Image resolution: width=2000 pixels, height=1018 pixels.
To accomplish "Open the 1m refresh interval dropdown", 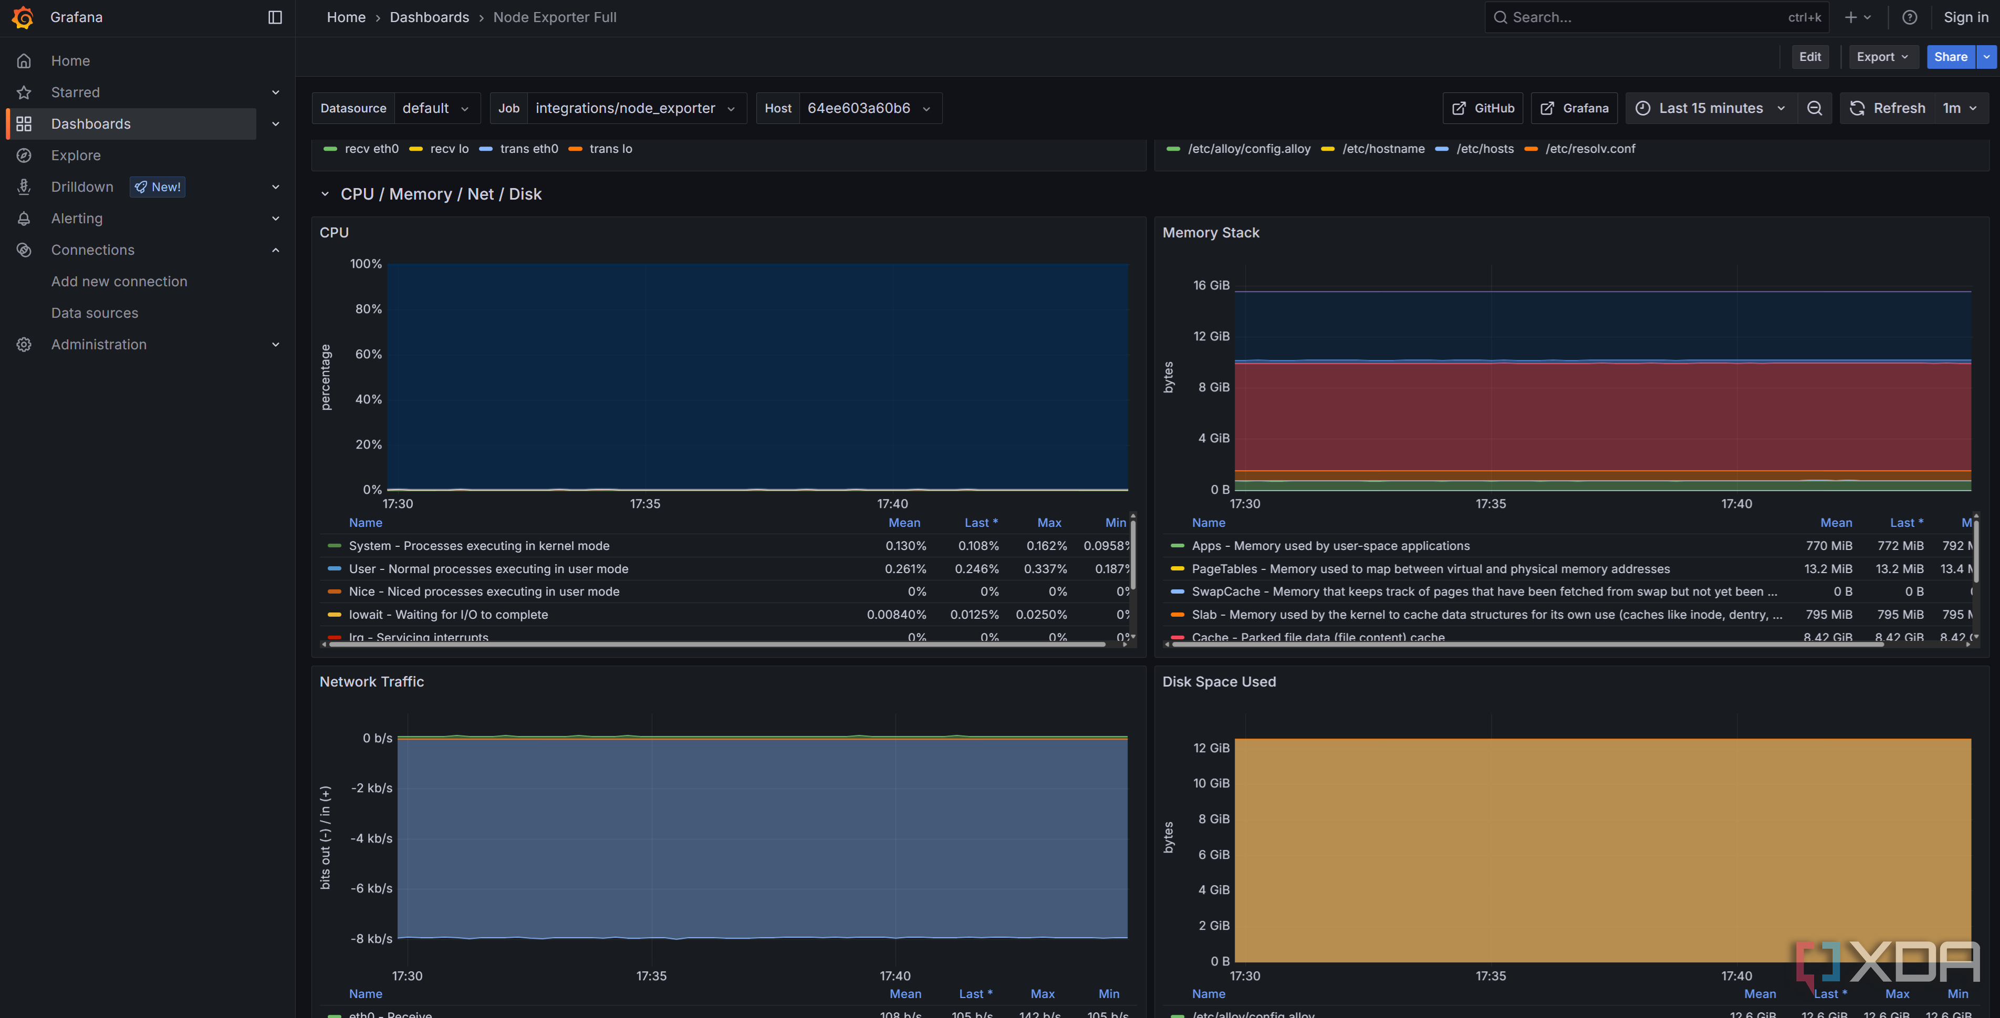I will 1961,108.
